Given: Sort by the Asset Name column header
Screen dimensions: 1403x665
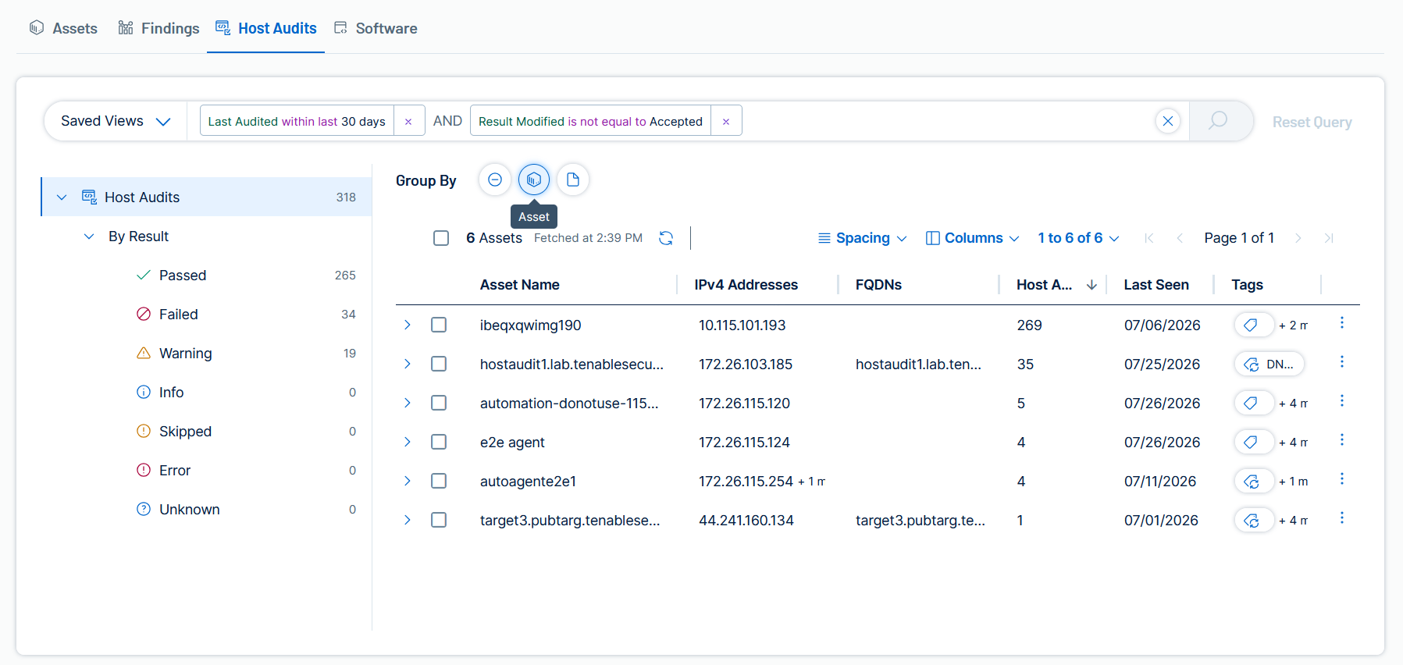Looking at the screenshot, I should (519, 285).
